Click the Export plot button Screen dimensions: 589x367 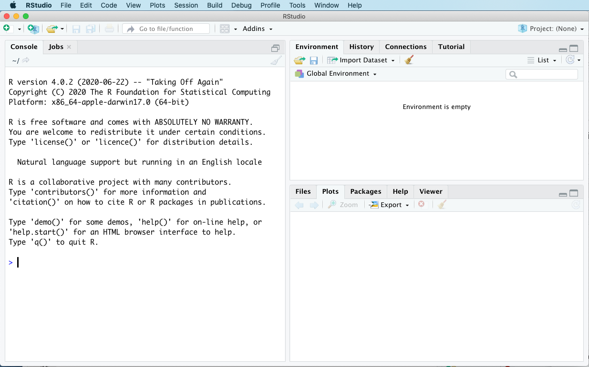390,205
